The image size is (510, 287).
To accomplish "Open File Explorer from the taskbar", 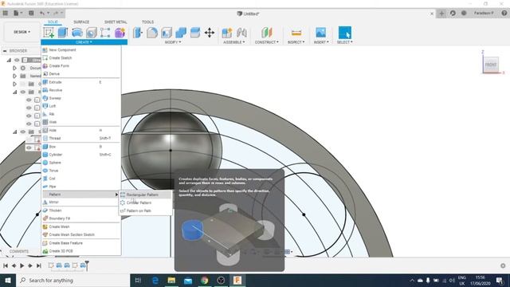I will (171, 280).
